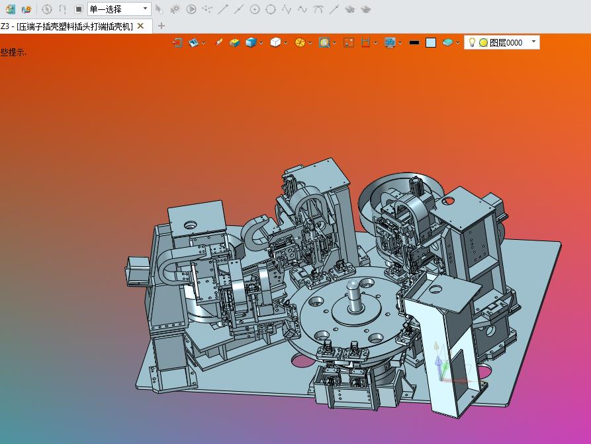Click the H-shaped section view icon
Screen dimensions: 591x444
[365, 42]
